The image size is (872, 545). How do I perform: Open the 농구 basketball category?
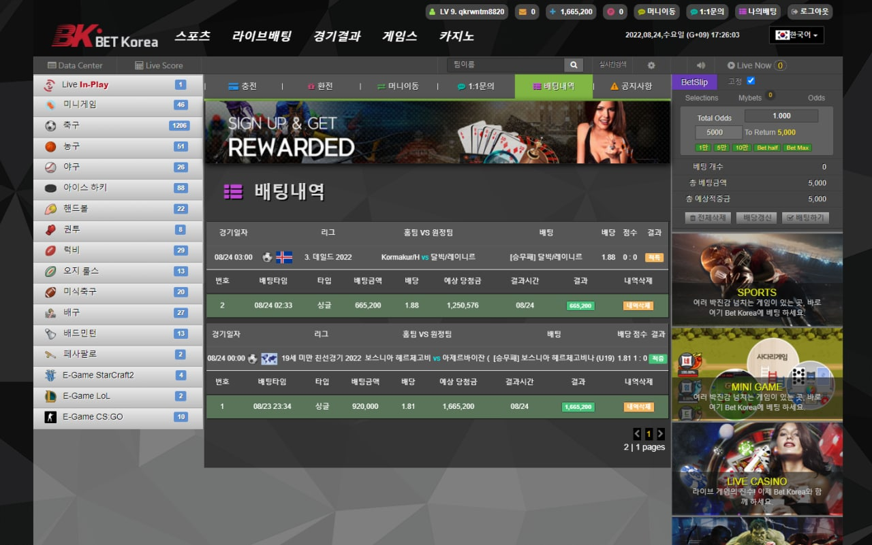pyautogui.click(x=118, y=146)
